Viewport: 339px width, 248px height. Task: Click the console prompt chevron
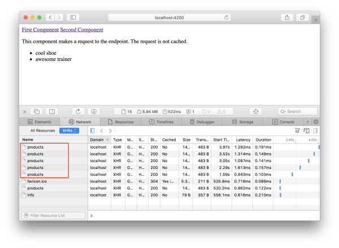[92, 216]
